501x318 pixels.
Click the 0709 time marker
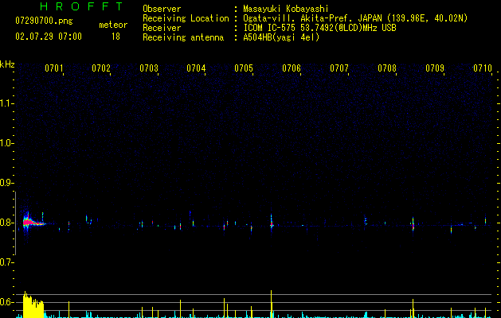[435, 68]
